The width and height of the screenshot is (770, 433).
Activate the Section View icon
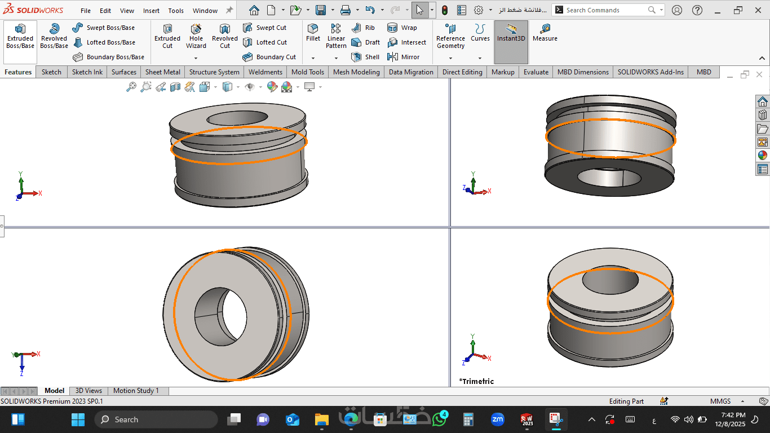coord(175,87)
